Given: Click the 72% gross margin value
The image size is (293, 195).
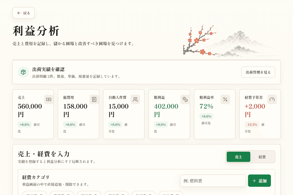Looking at the screenshot, I should 206,106.
